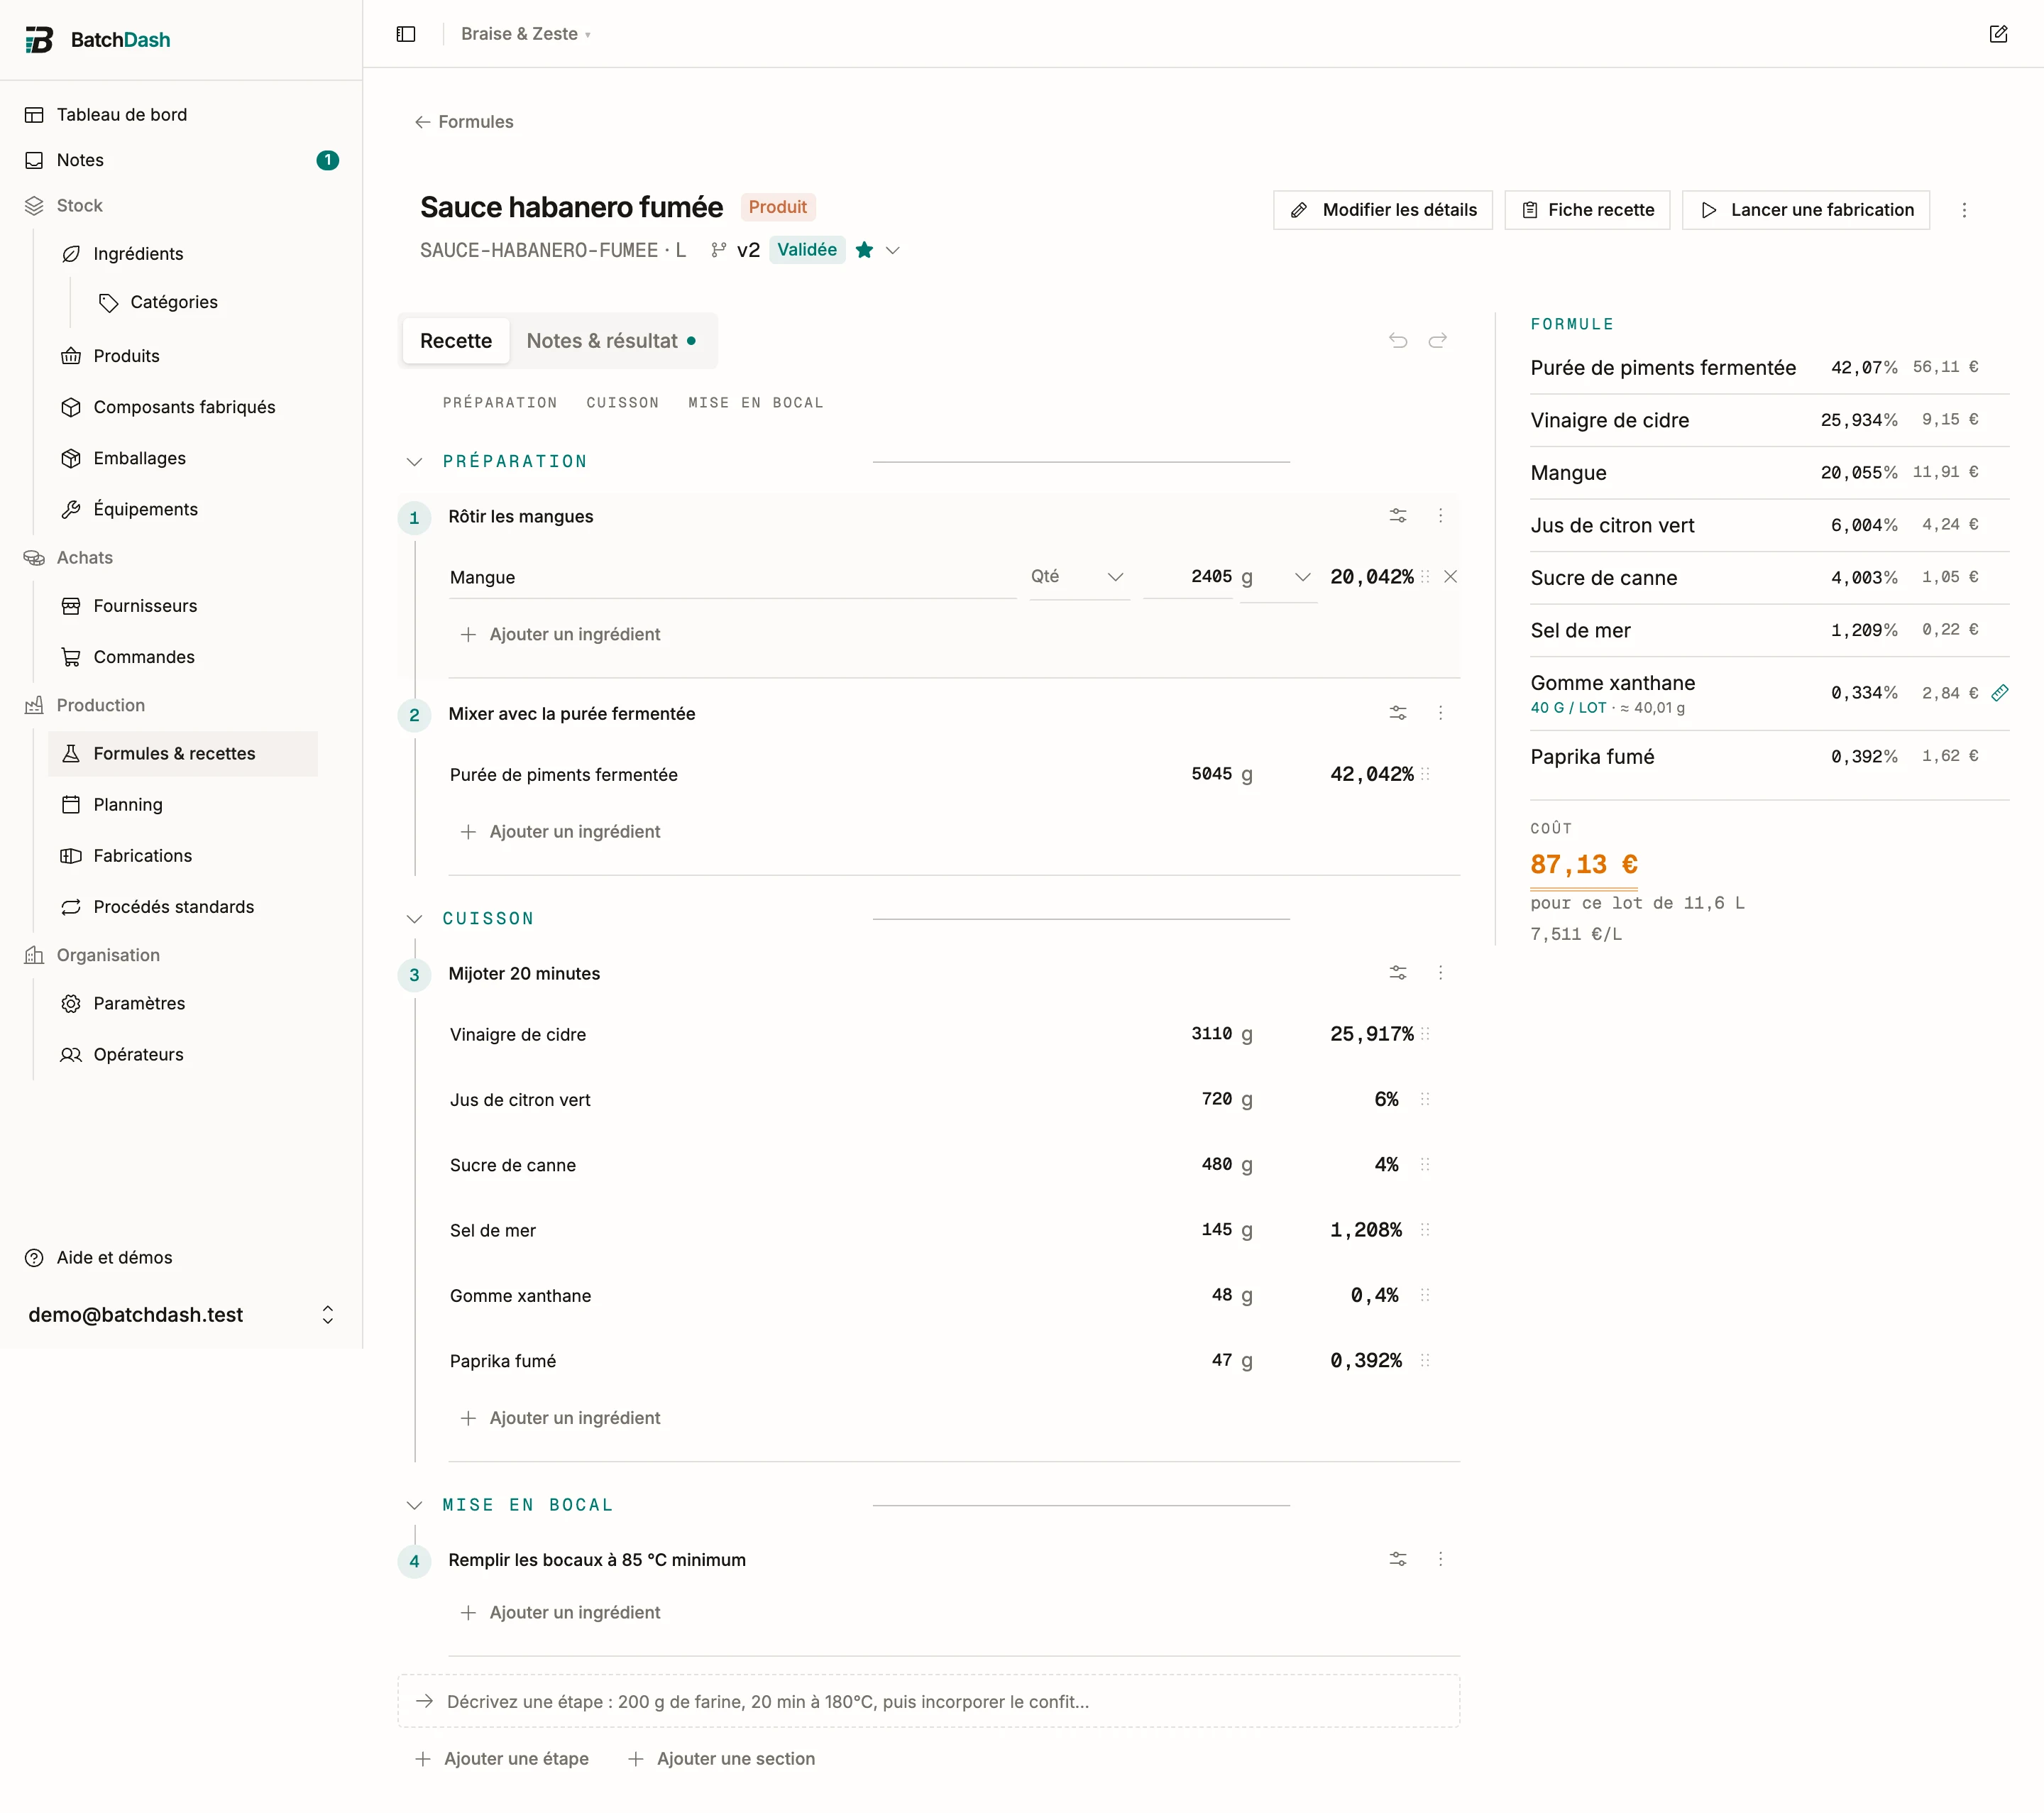Click the Mangue ingredient name field

733,578
